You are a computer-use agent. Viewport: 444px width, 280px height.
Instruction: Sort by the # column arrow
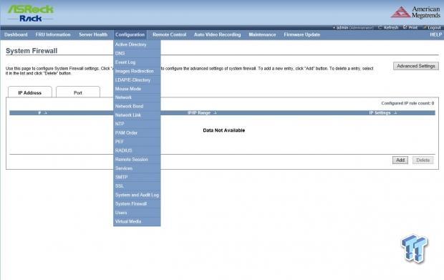point(45,112)
